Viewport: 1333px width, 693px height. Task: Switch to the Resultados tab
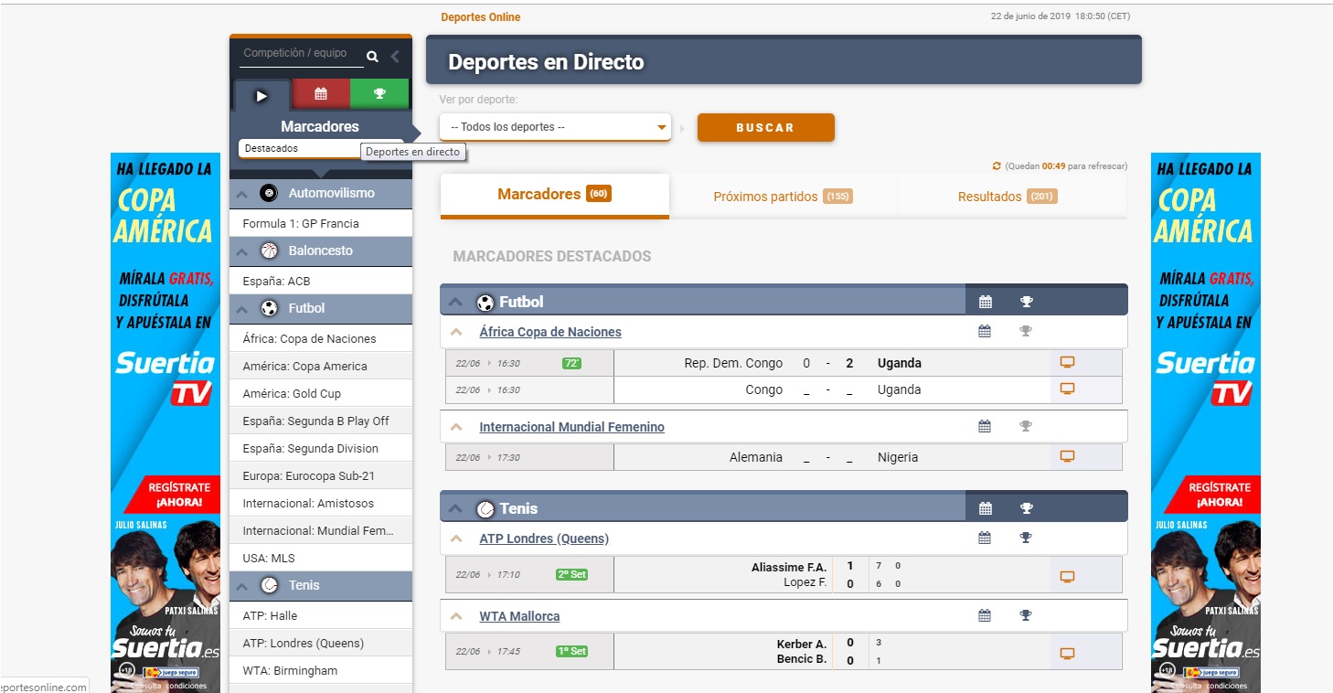1007,197
